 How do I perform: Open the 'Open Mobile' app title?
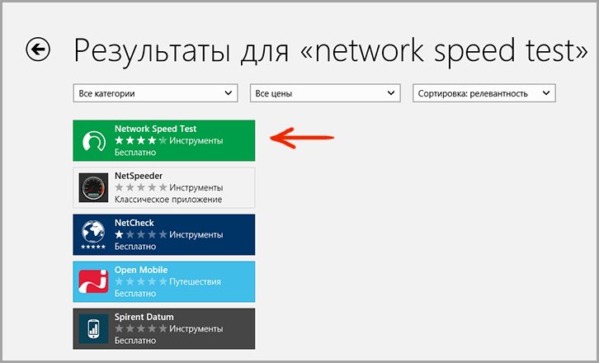141,270
